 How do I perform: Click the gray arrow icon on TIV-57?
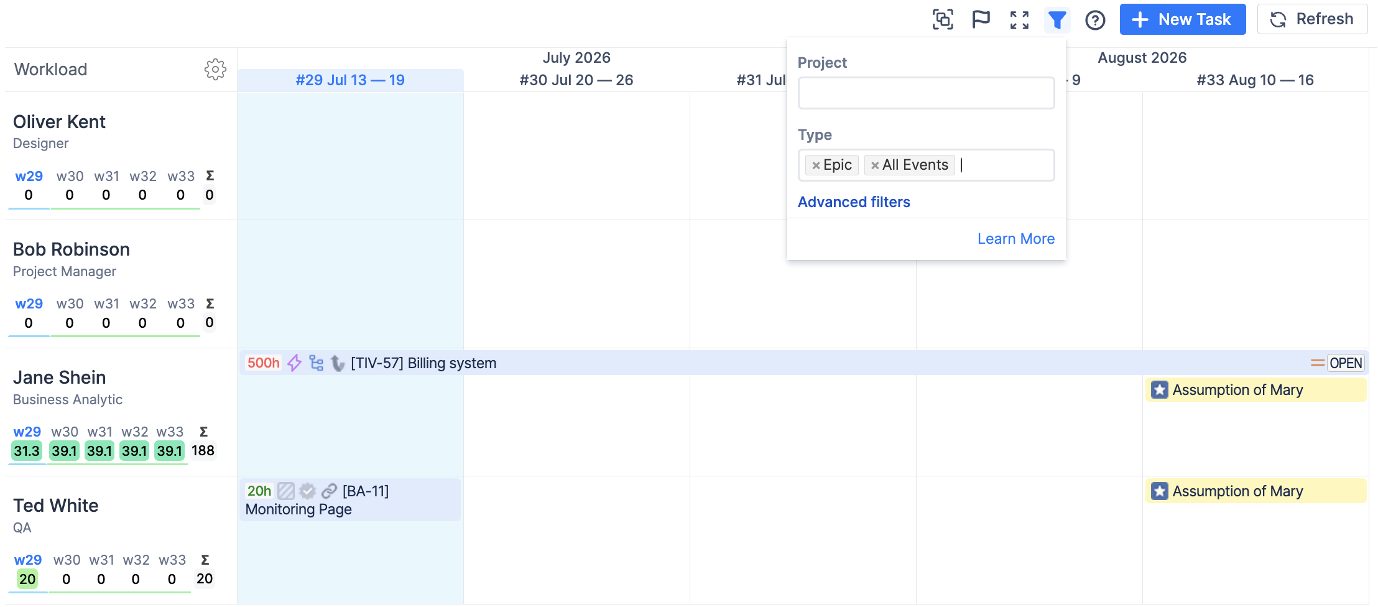click(x=338, y=363)
